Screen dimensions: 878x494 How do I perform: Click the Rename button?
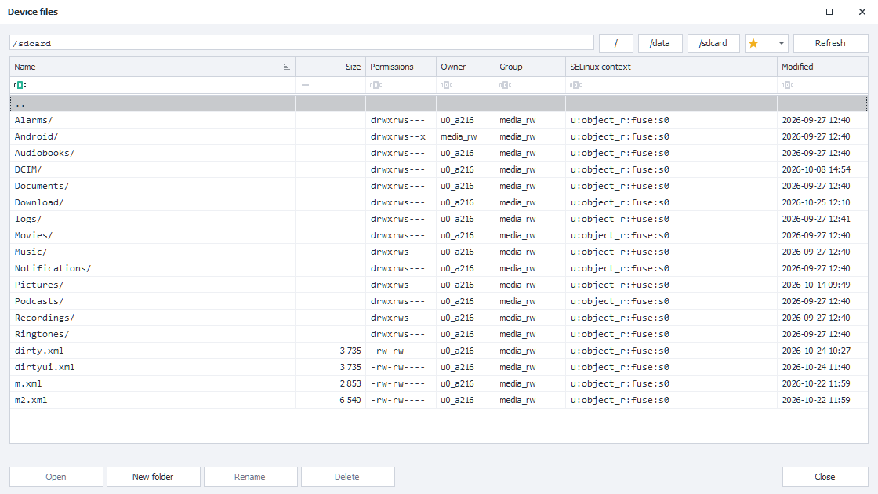(x=250, y=477)
